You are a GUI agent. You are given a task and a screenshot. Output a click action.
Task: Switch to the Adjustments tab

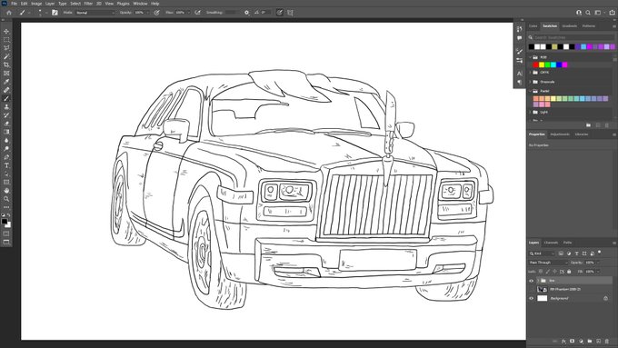560,134
